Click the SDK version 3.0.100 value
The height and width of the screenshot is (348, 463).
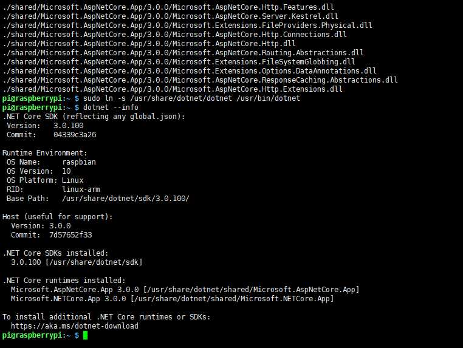(69, 126)
